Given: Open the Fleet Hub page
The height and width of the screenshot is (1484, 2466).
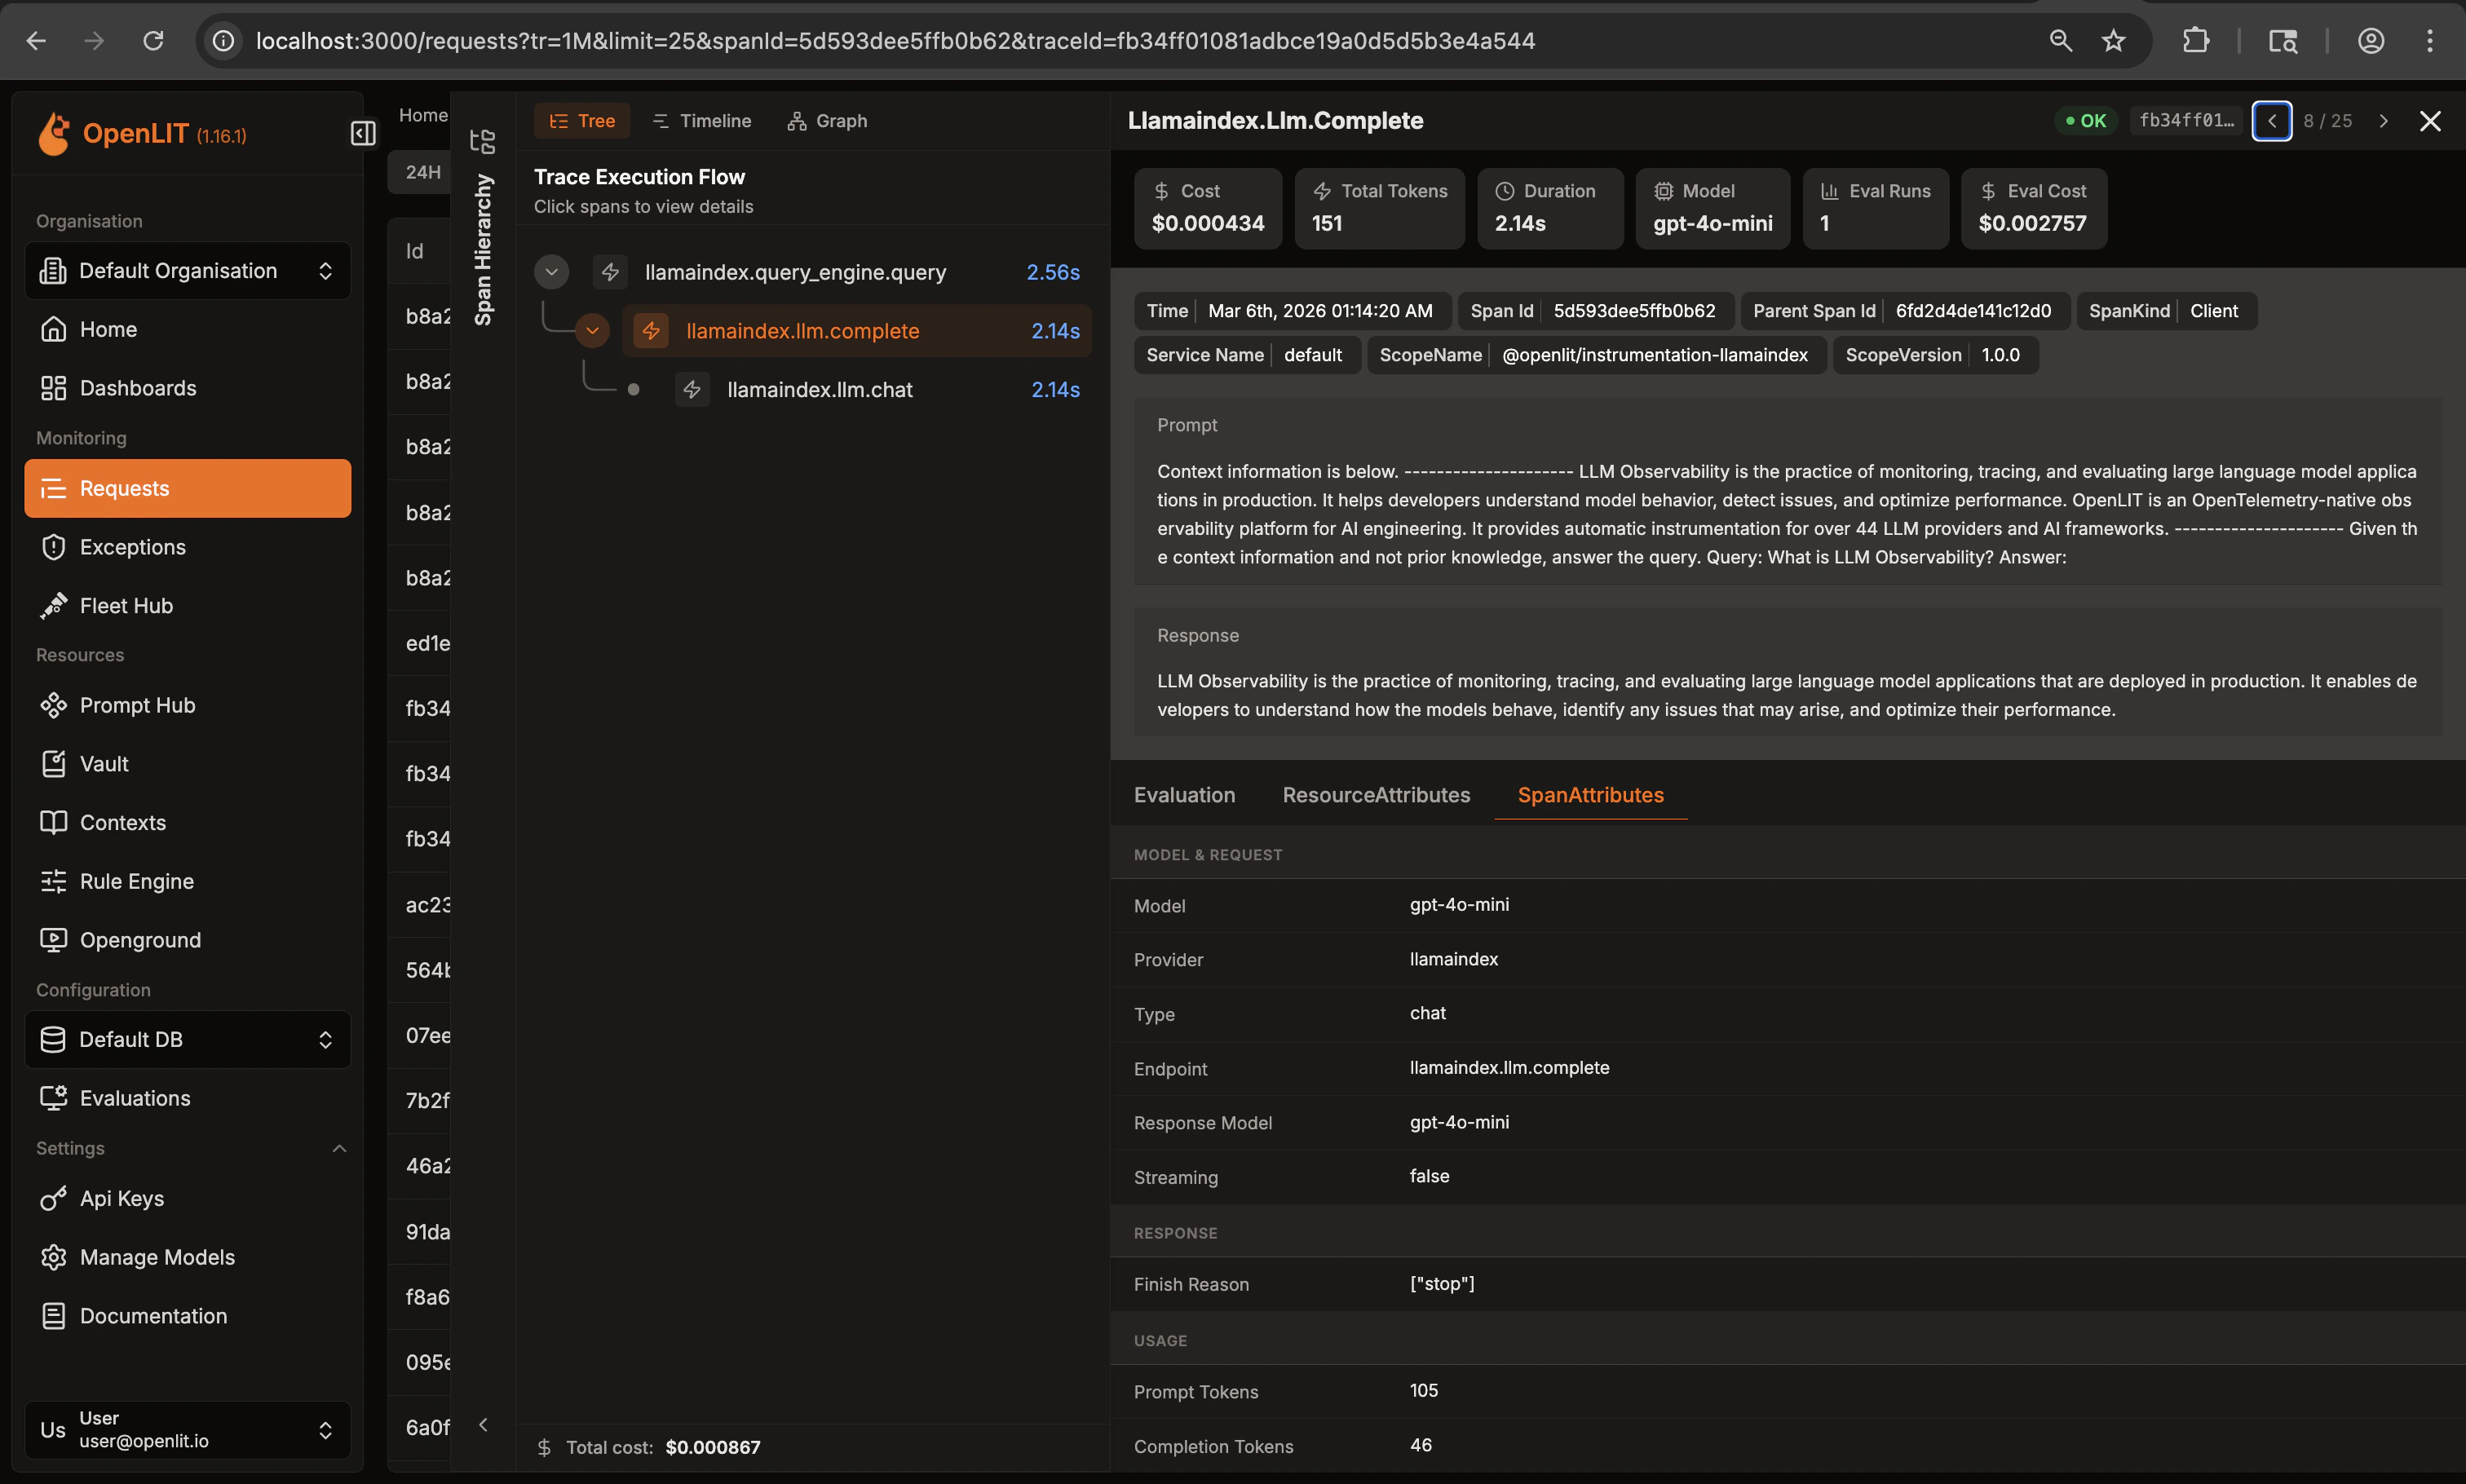Looking at the screenshot, I should tap(126, 605).
